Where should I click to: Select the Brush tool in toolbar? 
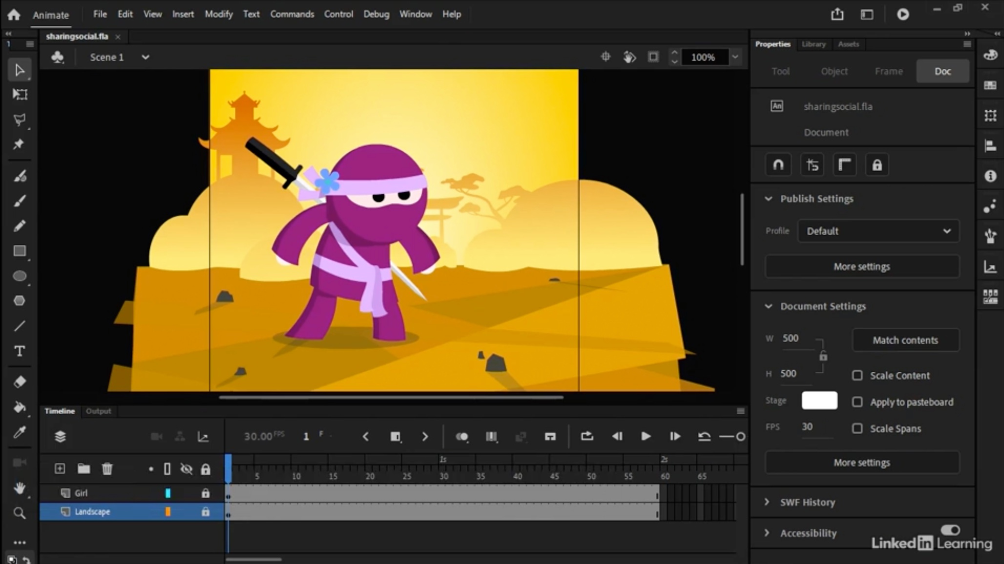point(19,201)
